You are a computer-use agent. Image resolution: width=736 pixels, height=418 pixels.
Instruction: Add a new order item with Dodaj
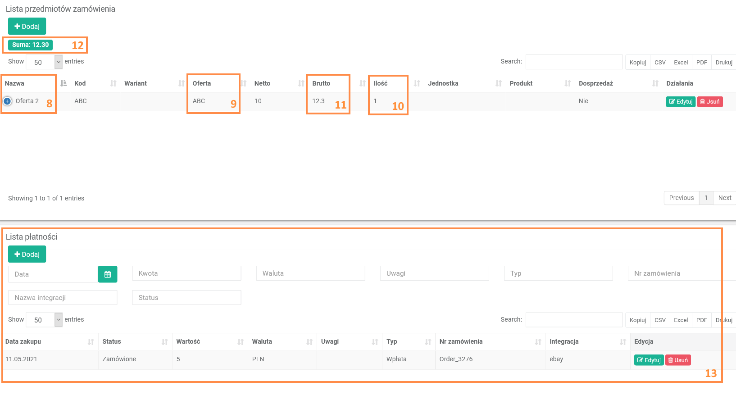(27, 27)
